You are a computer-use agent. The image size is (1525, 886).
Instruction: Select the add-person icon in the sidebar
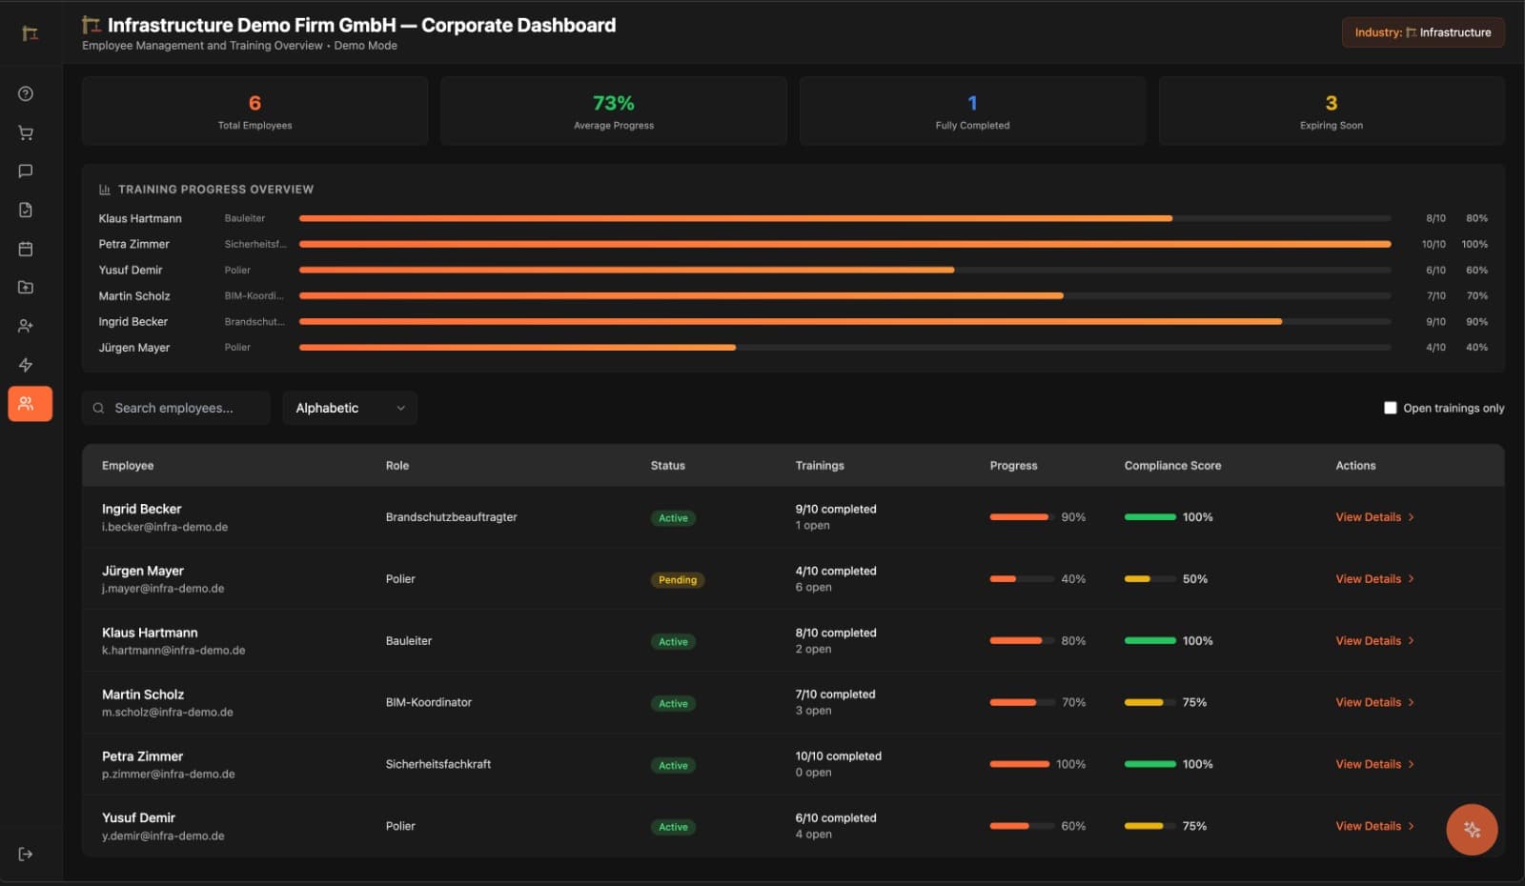point(26,326)
